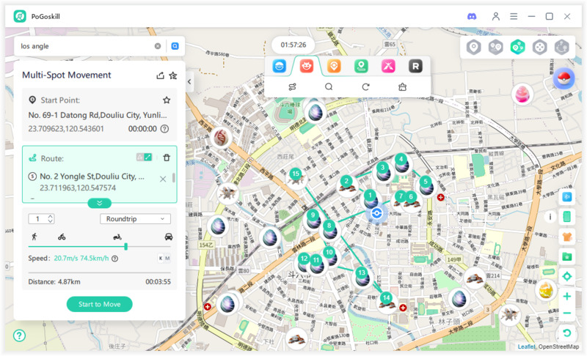Collapse the side panel with left arrow
Viewport: 587px width, 356px height.
[189, 82]
